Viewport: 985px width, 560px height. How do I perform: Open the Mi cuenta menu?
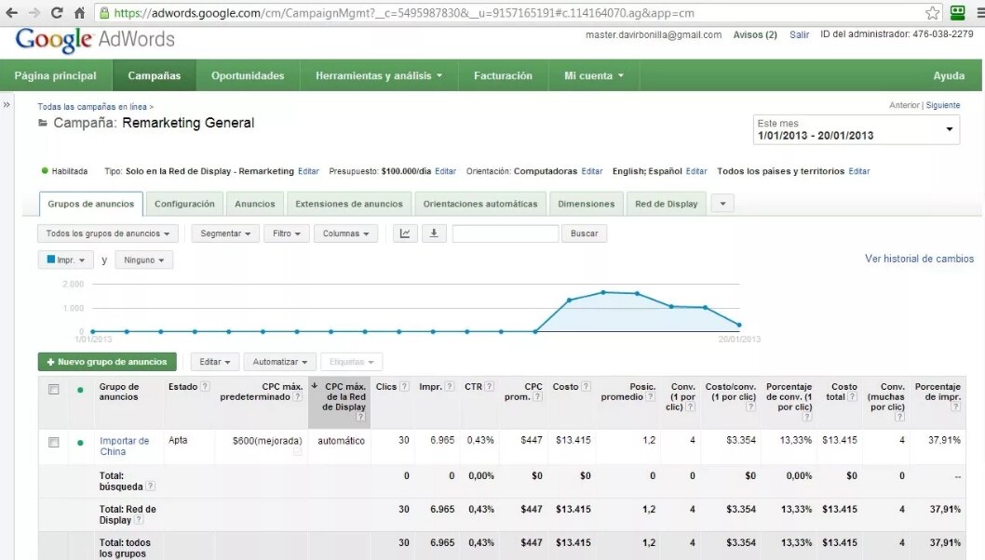[x=594, y=75]
